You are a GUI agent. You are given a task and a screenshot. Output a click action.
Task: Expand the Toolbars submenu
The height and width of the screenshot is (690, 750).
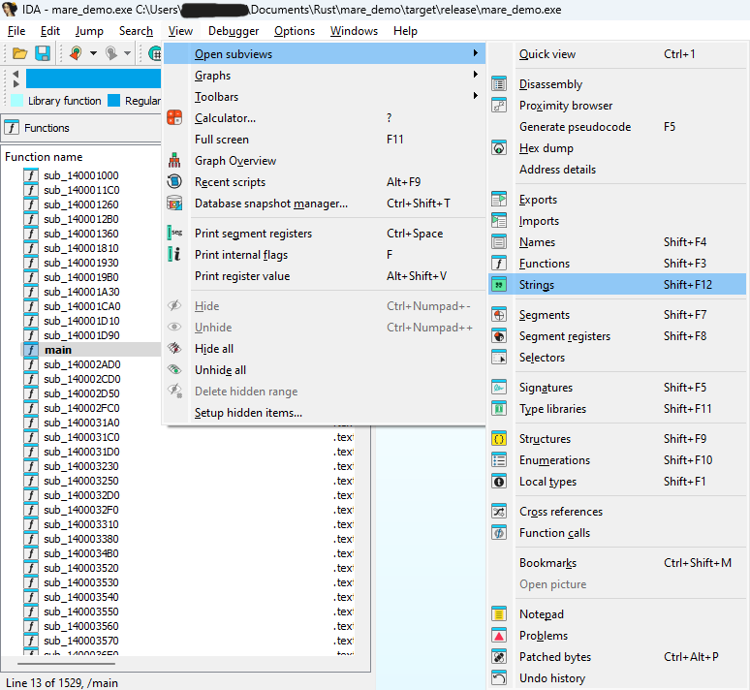point(216,97)
